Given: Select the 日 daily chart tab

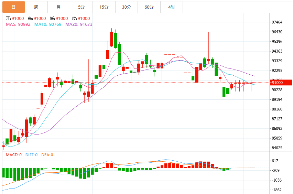Looking at the screenshot, I should (14, 7).
